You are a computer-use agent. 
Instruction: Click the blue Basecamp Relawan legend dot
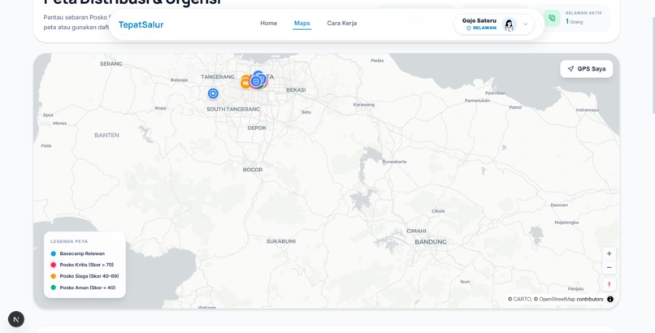(54, 253)
